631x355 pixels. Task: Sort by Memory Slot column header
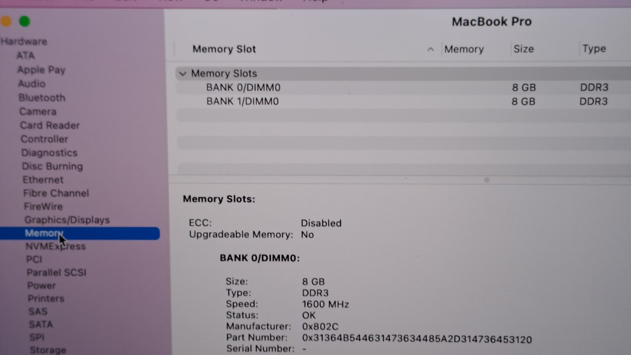coord(224,49)
